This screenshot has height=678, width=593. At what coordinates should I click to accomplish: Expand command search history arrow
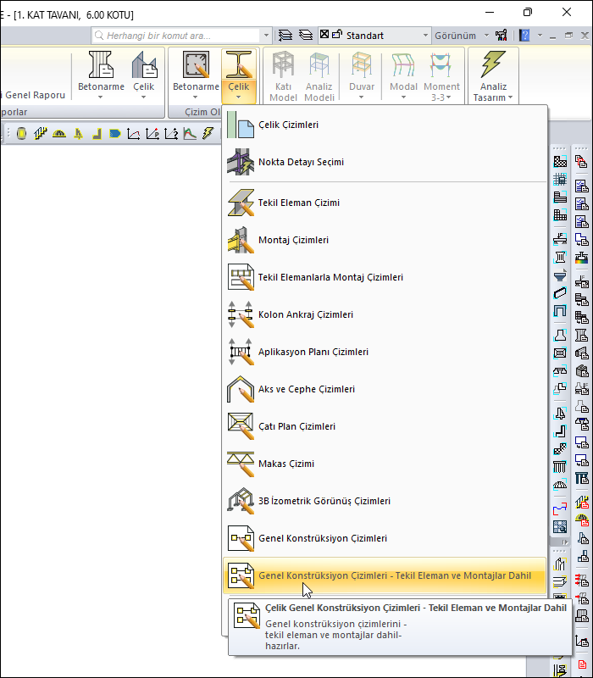tap(266, 36)
